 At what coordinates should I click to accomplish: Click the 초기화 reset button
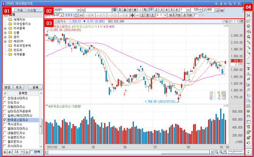pos(188,15)
